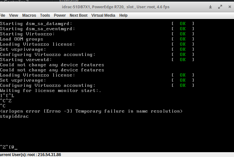Click the blinking cursor at console prompt
Screen dimensions: 234x157
coord(16,147)
